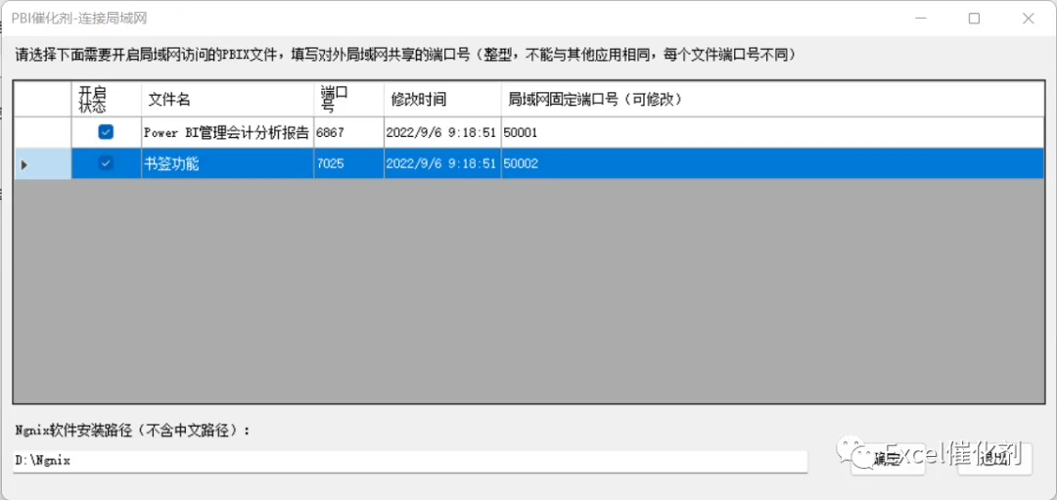
Task: Click the Nginx install path field D:\Nginx
Action: click(410, 461)
